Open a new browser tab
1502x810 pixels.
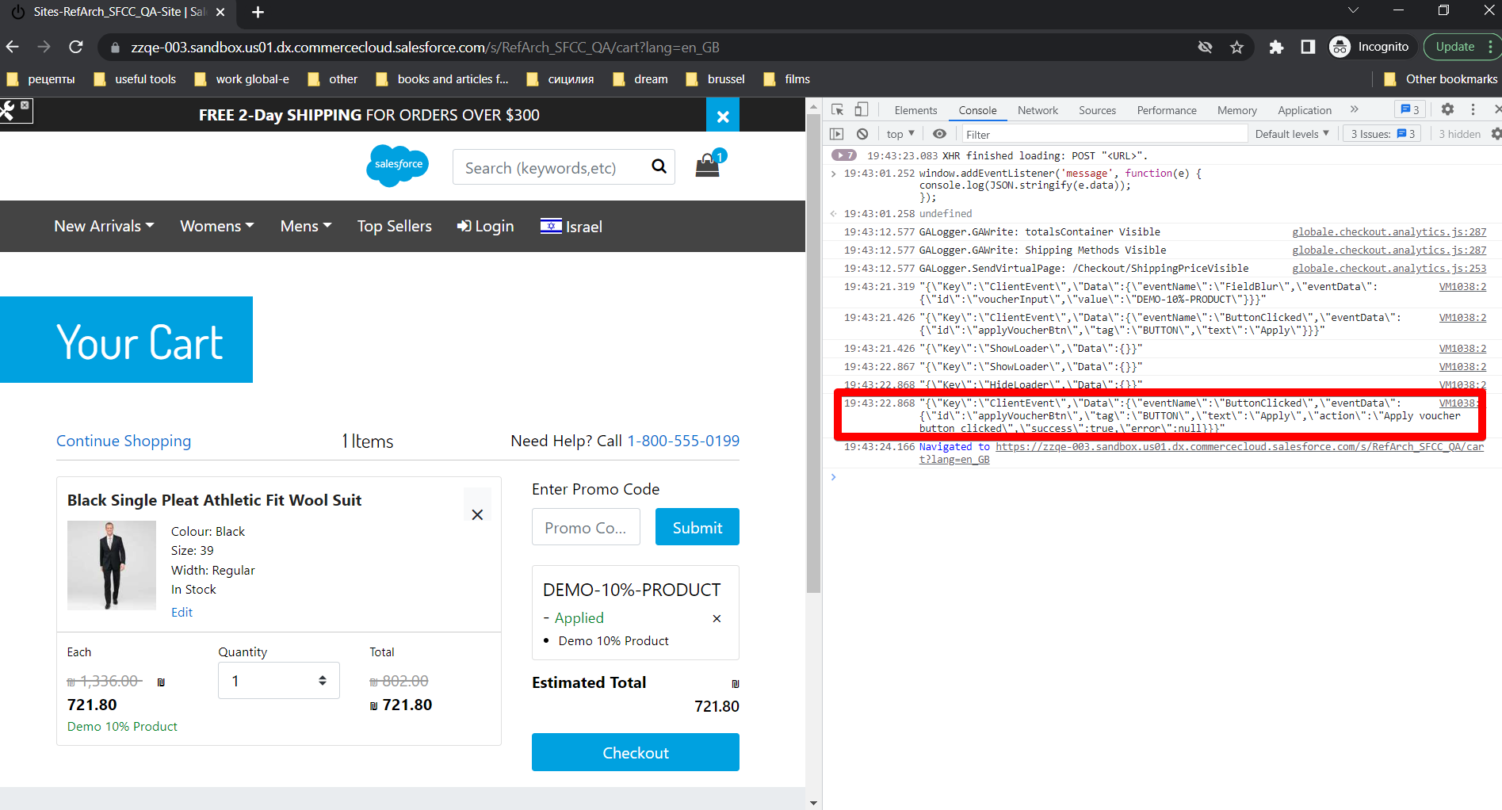258,12
